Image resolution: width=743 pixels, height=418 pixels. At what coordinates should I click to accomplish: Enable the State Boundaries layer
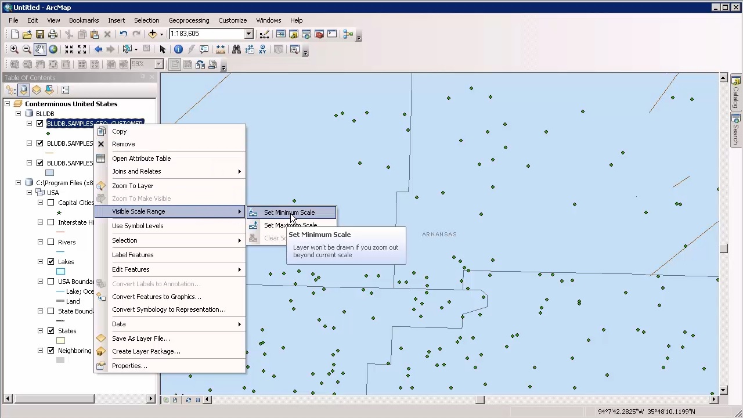[51, 311]
